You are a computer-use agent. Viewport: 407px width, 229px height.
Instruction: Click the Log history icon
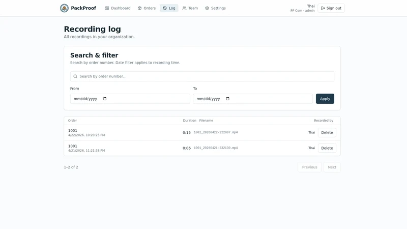pos(165,8)
